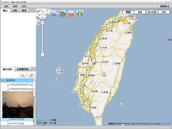Switch map type to 地形

(x=164, y=12)
